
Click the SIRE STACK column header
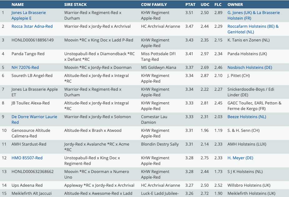tap(76, 5)
